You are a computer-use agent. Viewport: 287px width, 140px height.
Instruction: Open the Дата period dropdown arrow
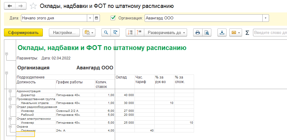(x=90, y=18)
